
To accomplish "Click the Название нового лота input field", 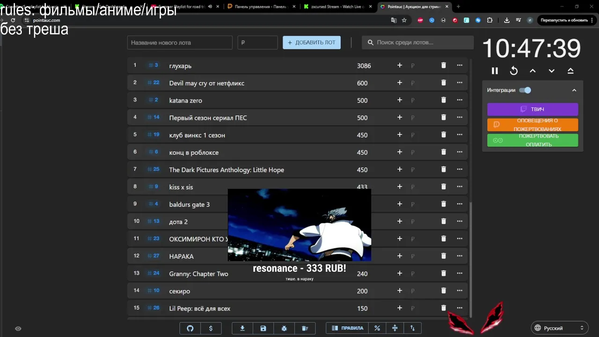I will (180, 43).
